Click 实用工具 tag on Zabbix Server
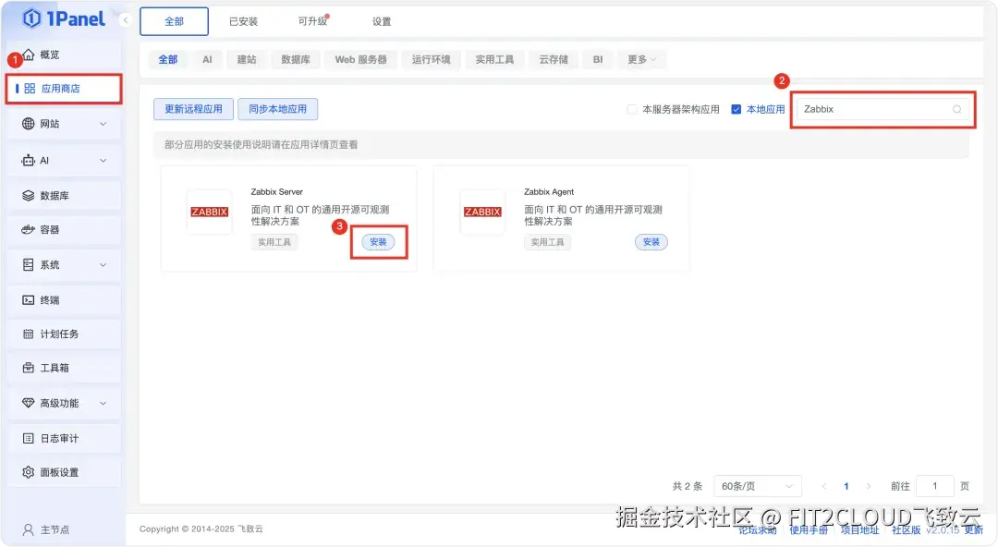The image size is (998, 547). tap(274, 242)
